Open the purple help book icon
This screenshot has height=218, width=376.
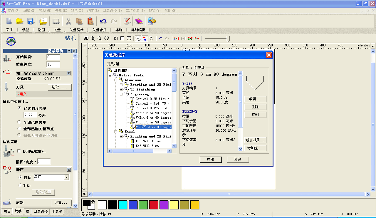[139, 21]
